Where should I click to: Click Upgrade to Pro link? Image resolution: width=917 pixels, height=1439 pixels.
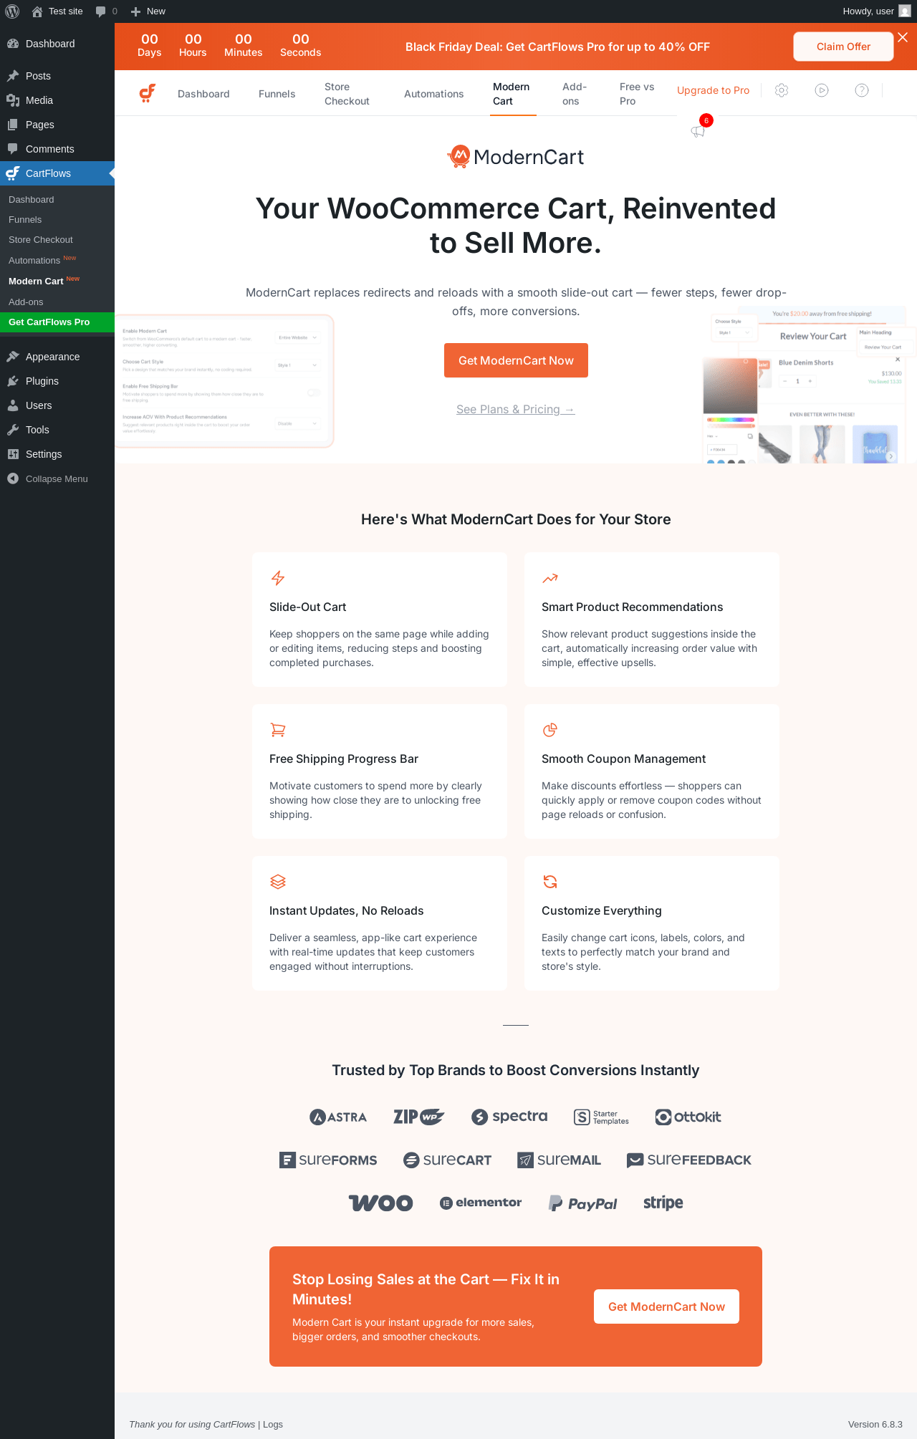713,90
